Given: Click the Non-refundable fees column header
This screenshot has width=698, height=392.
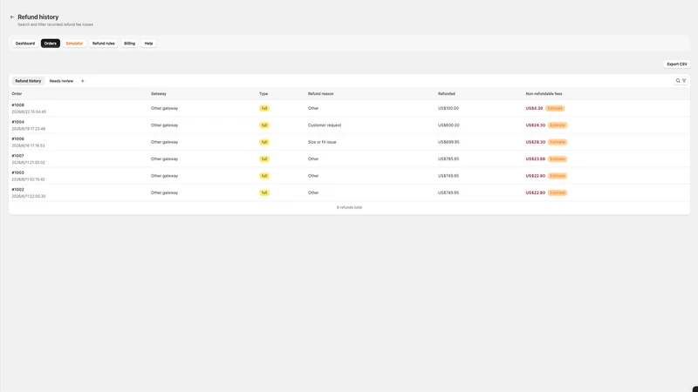Looking at the screenshot, I should 544,94.
